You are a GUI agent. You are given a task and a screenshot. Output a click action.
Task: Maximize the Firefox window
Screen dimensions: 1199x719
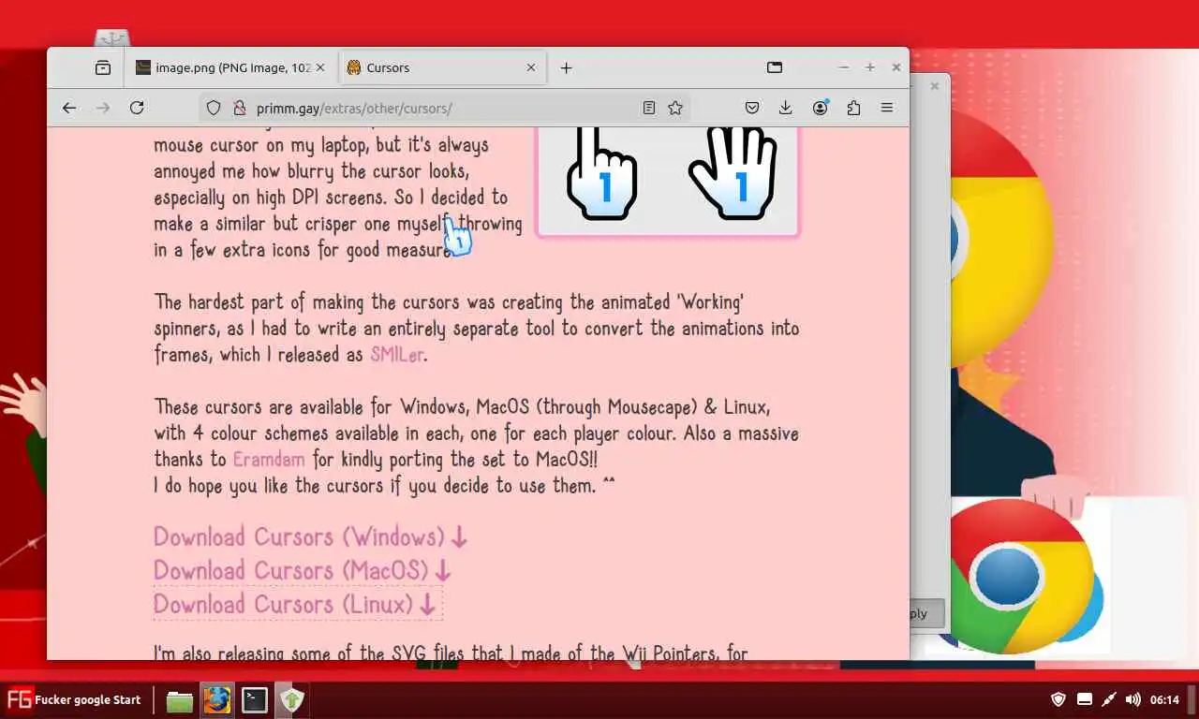pos(870,67)
